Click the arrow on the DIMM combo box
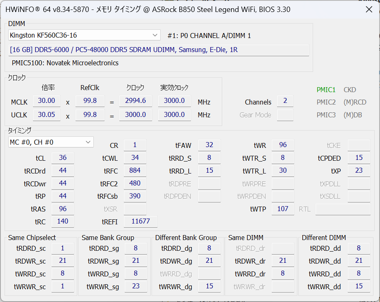Image resolution: width=380 pixels, height=302 pixels. 155,36
